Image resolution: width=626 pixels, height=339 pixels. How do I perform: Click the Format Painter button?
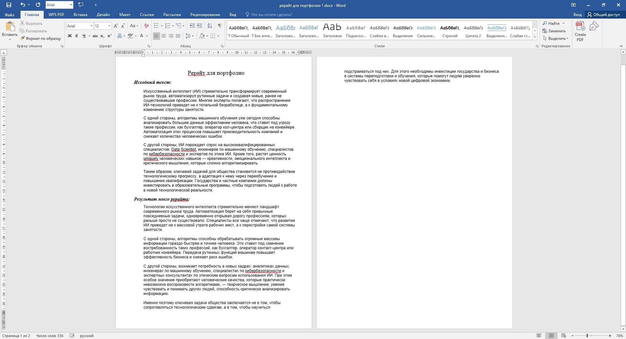(40, 39)
